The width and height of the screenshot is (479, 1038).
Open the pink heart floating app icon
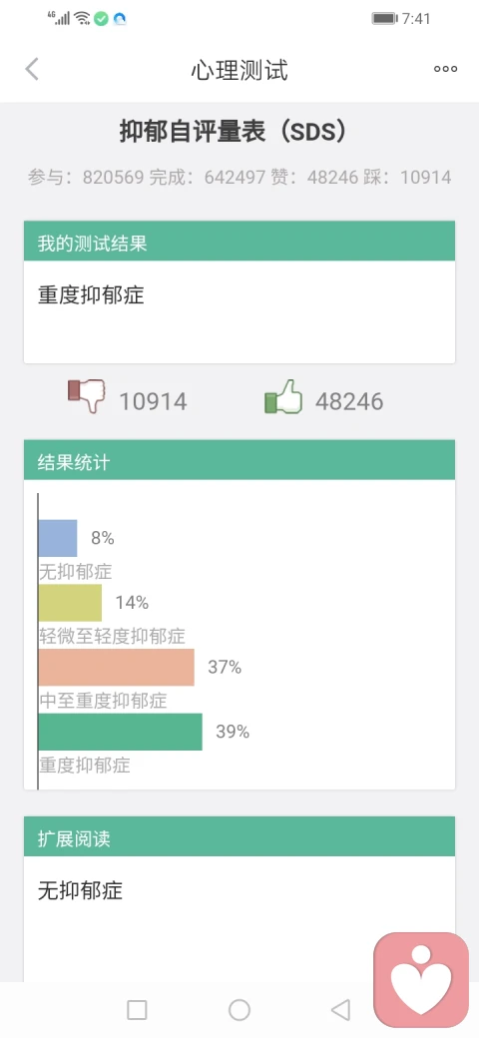(x=421, y=980)
